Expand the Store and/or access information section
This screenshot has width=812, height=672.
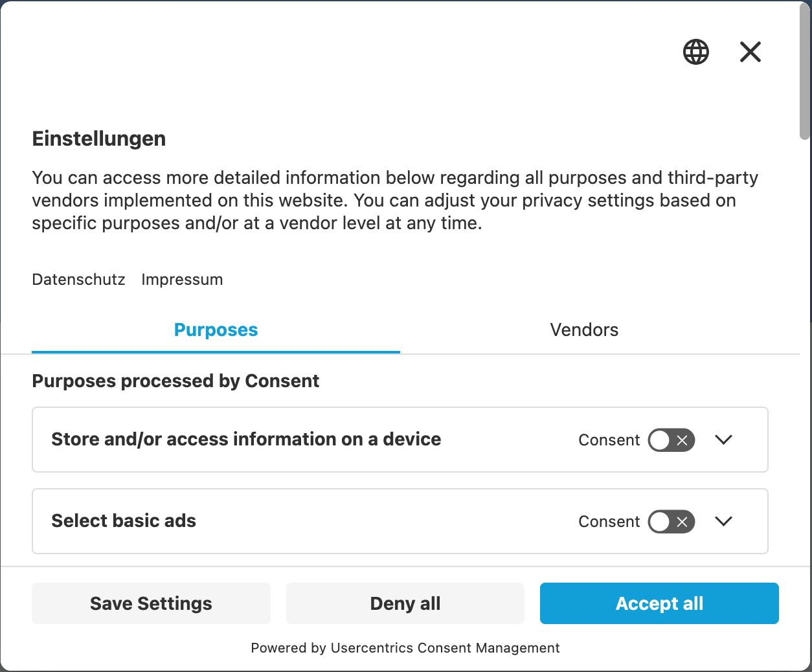(x=723, y=440)
